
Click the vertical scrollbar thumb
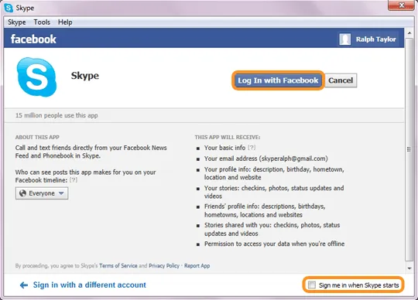click(x=409, y=149)
